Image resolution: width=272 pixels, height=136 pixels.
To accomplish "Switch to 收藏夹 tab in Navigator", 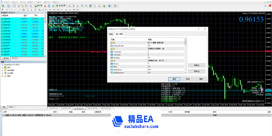I will [x=11, y=107].
